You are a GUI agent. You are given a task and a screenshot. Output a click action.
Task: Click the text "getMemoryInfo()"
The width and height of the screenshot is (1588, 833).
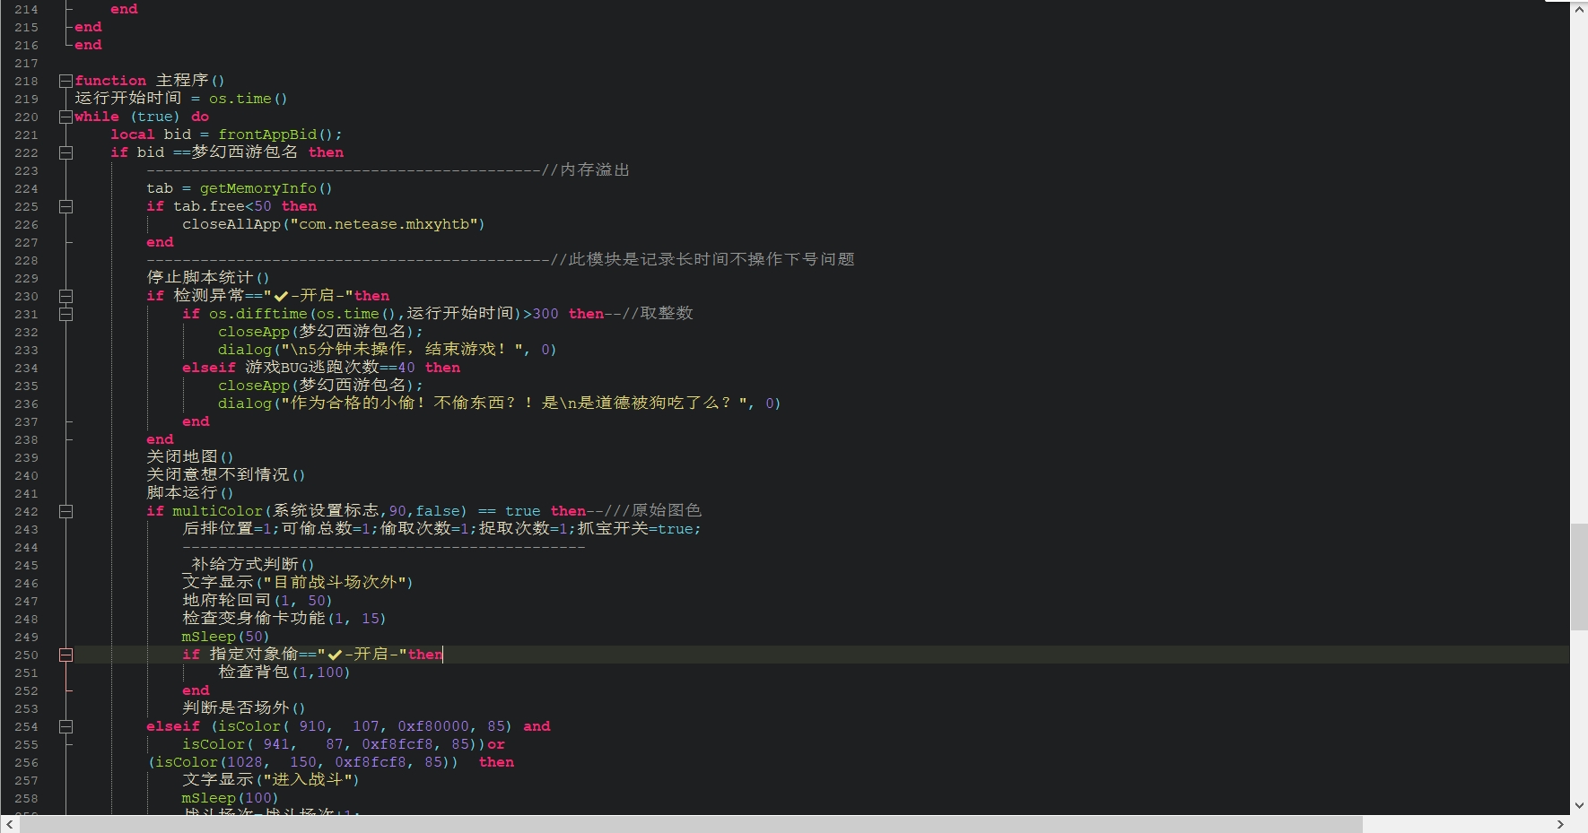click(x=266, y=188)
